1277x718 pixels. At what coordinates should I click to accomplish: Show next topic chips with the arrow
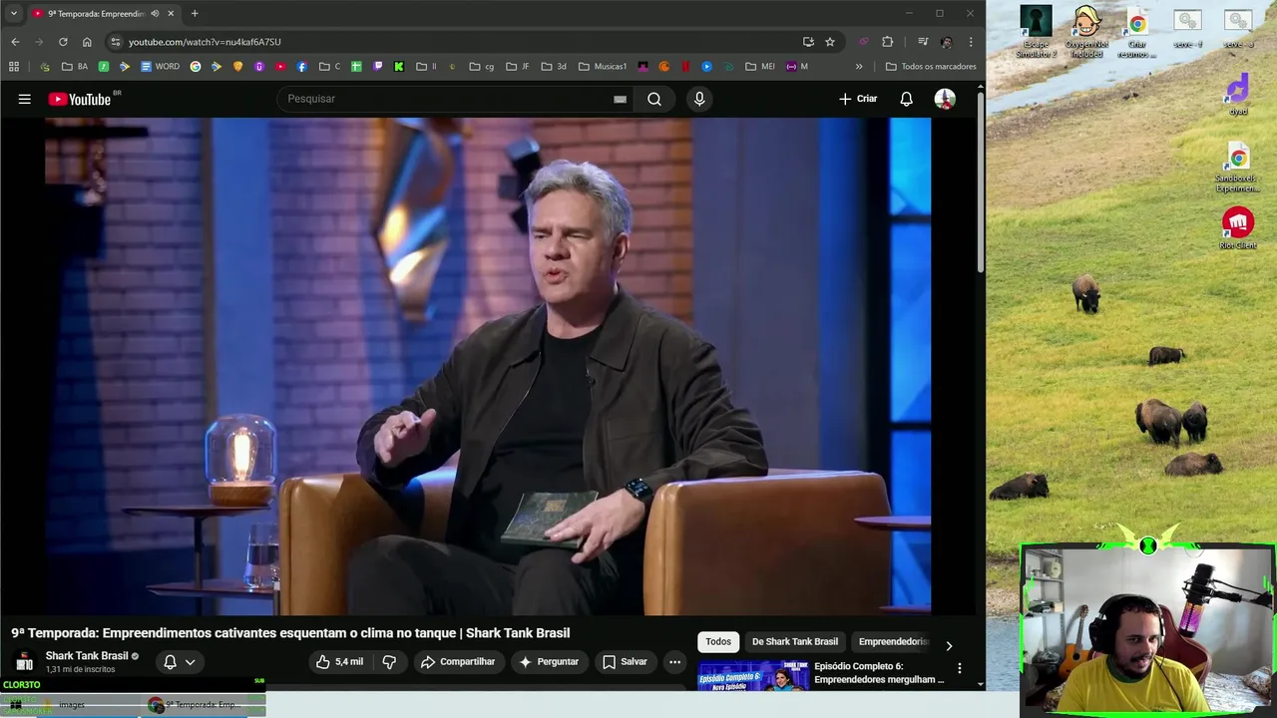pos(949,645)
